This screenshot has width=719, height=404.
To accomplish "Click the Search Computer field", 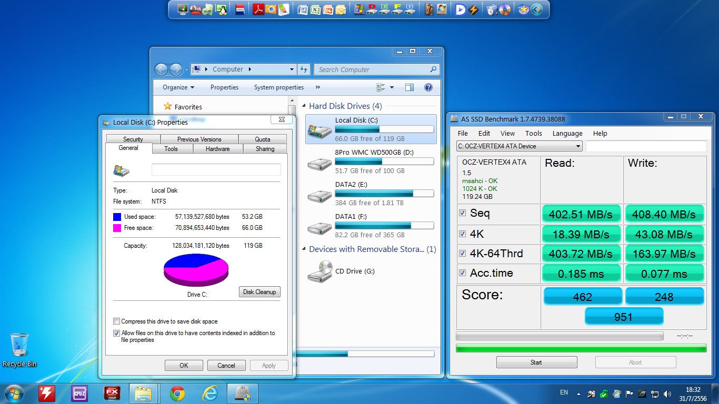I will [x=376, y=69].
